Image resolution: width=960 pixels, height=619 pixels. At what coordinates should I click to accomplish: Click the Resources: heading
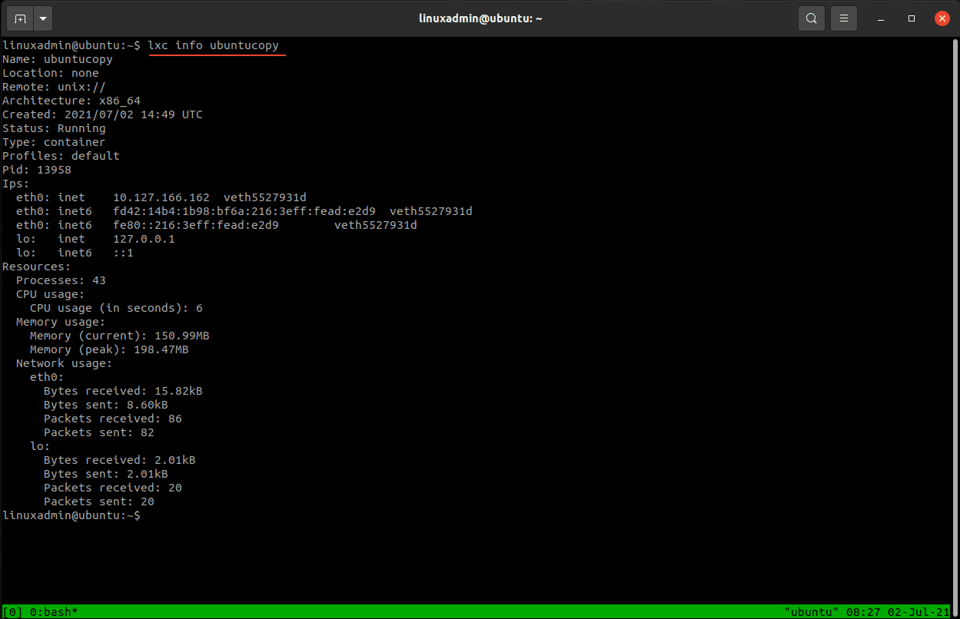click(x=37, y=266)
